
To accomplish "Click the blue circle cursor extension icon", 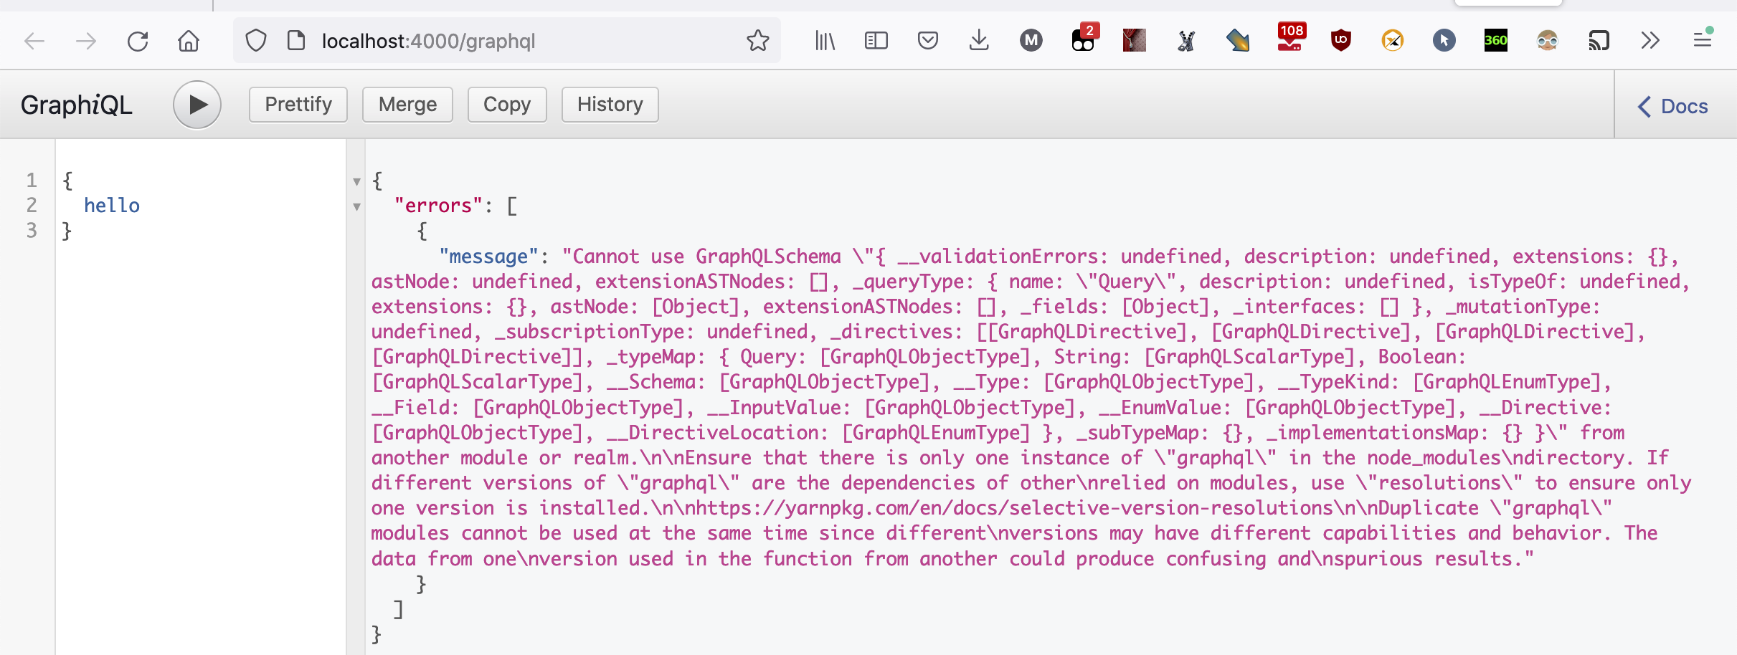I will tap(1444, 41).
